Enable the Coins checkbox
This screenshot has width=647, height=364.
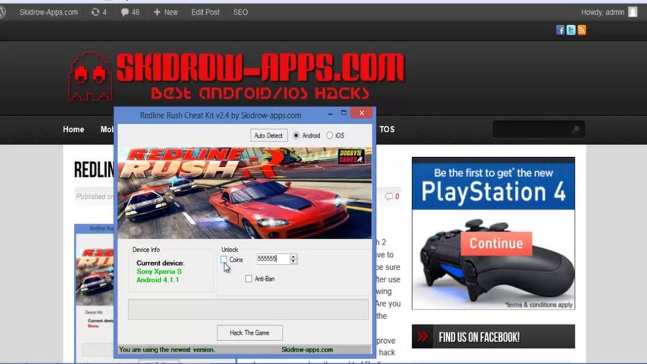(x=224, y=259)
